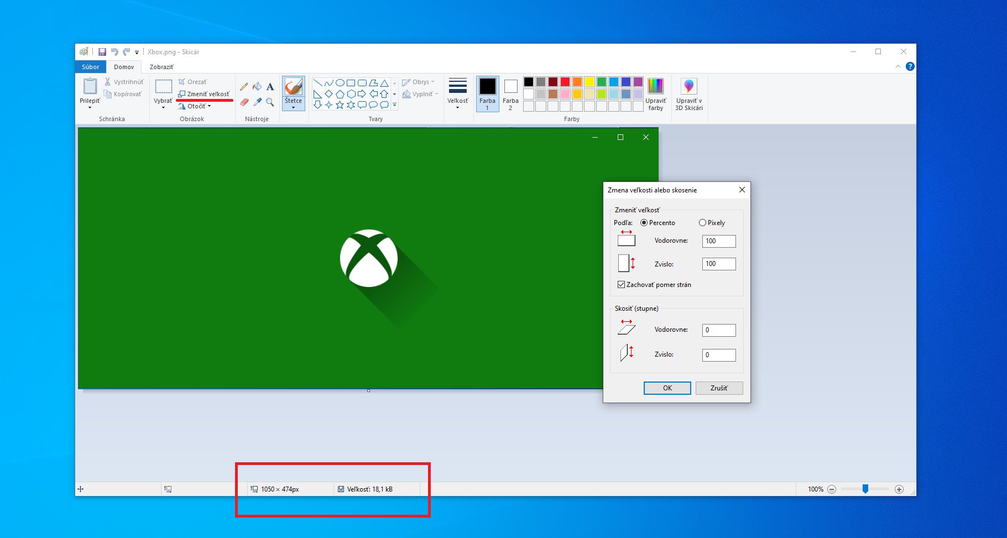Click the Save icon in title bar
Screen dimensions: 1007x538
pyautogui.click(x=102, y=52)
